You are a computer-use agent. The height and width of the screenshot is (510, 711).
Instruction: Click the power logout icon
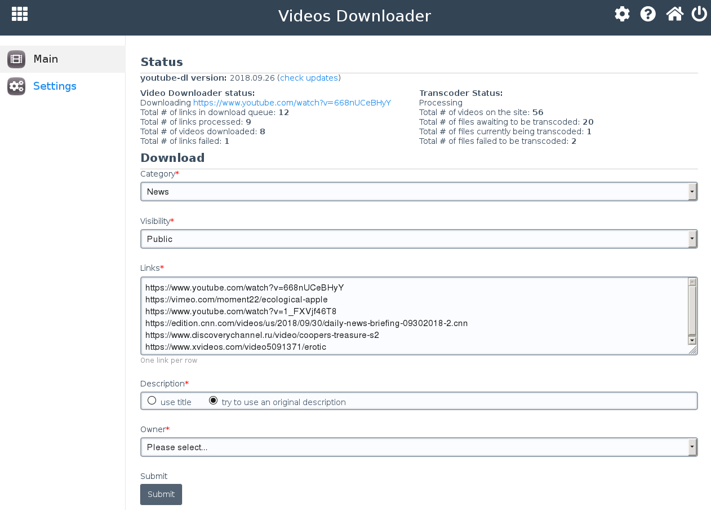699,14
